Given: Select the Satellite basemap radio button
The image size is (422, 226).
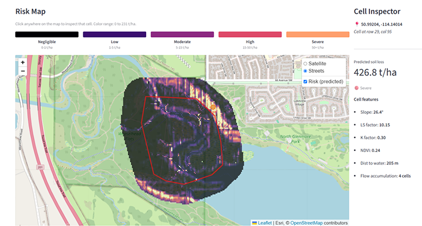Looking at the screenshot, I should (x=305, y=64).
